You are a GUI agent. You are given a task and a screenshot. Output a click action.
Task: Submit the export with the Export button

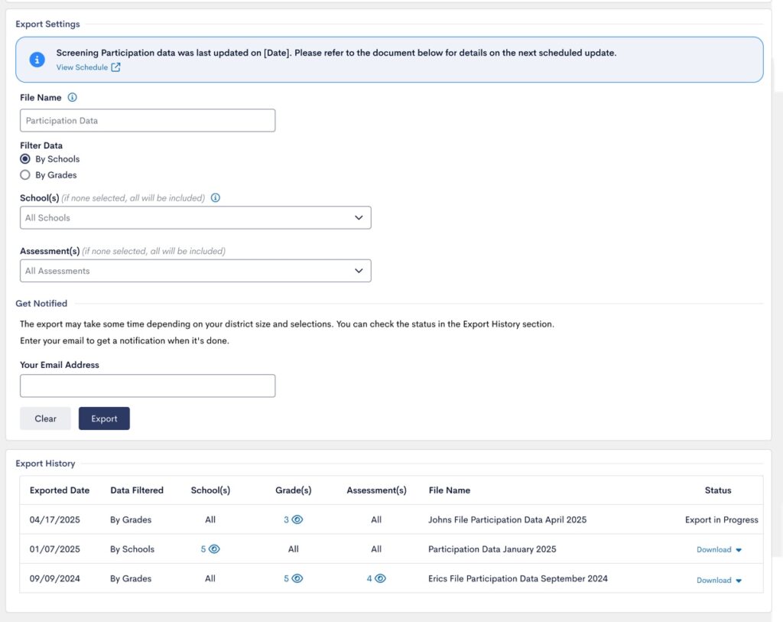104,418
